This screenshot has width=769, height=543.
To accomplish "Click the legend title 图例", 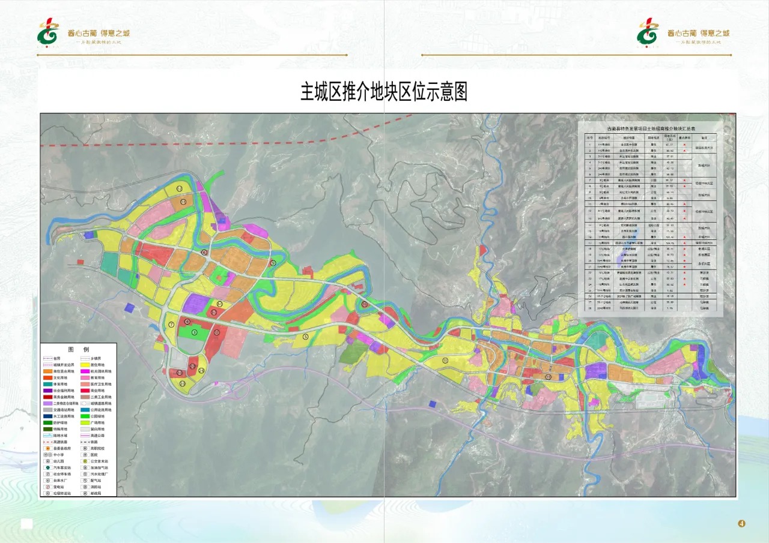I will pos(78,349).
